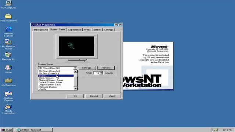Click the screen saver preview monitor
The image size is (235, 132).
pos(77,46)
